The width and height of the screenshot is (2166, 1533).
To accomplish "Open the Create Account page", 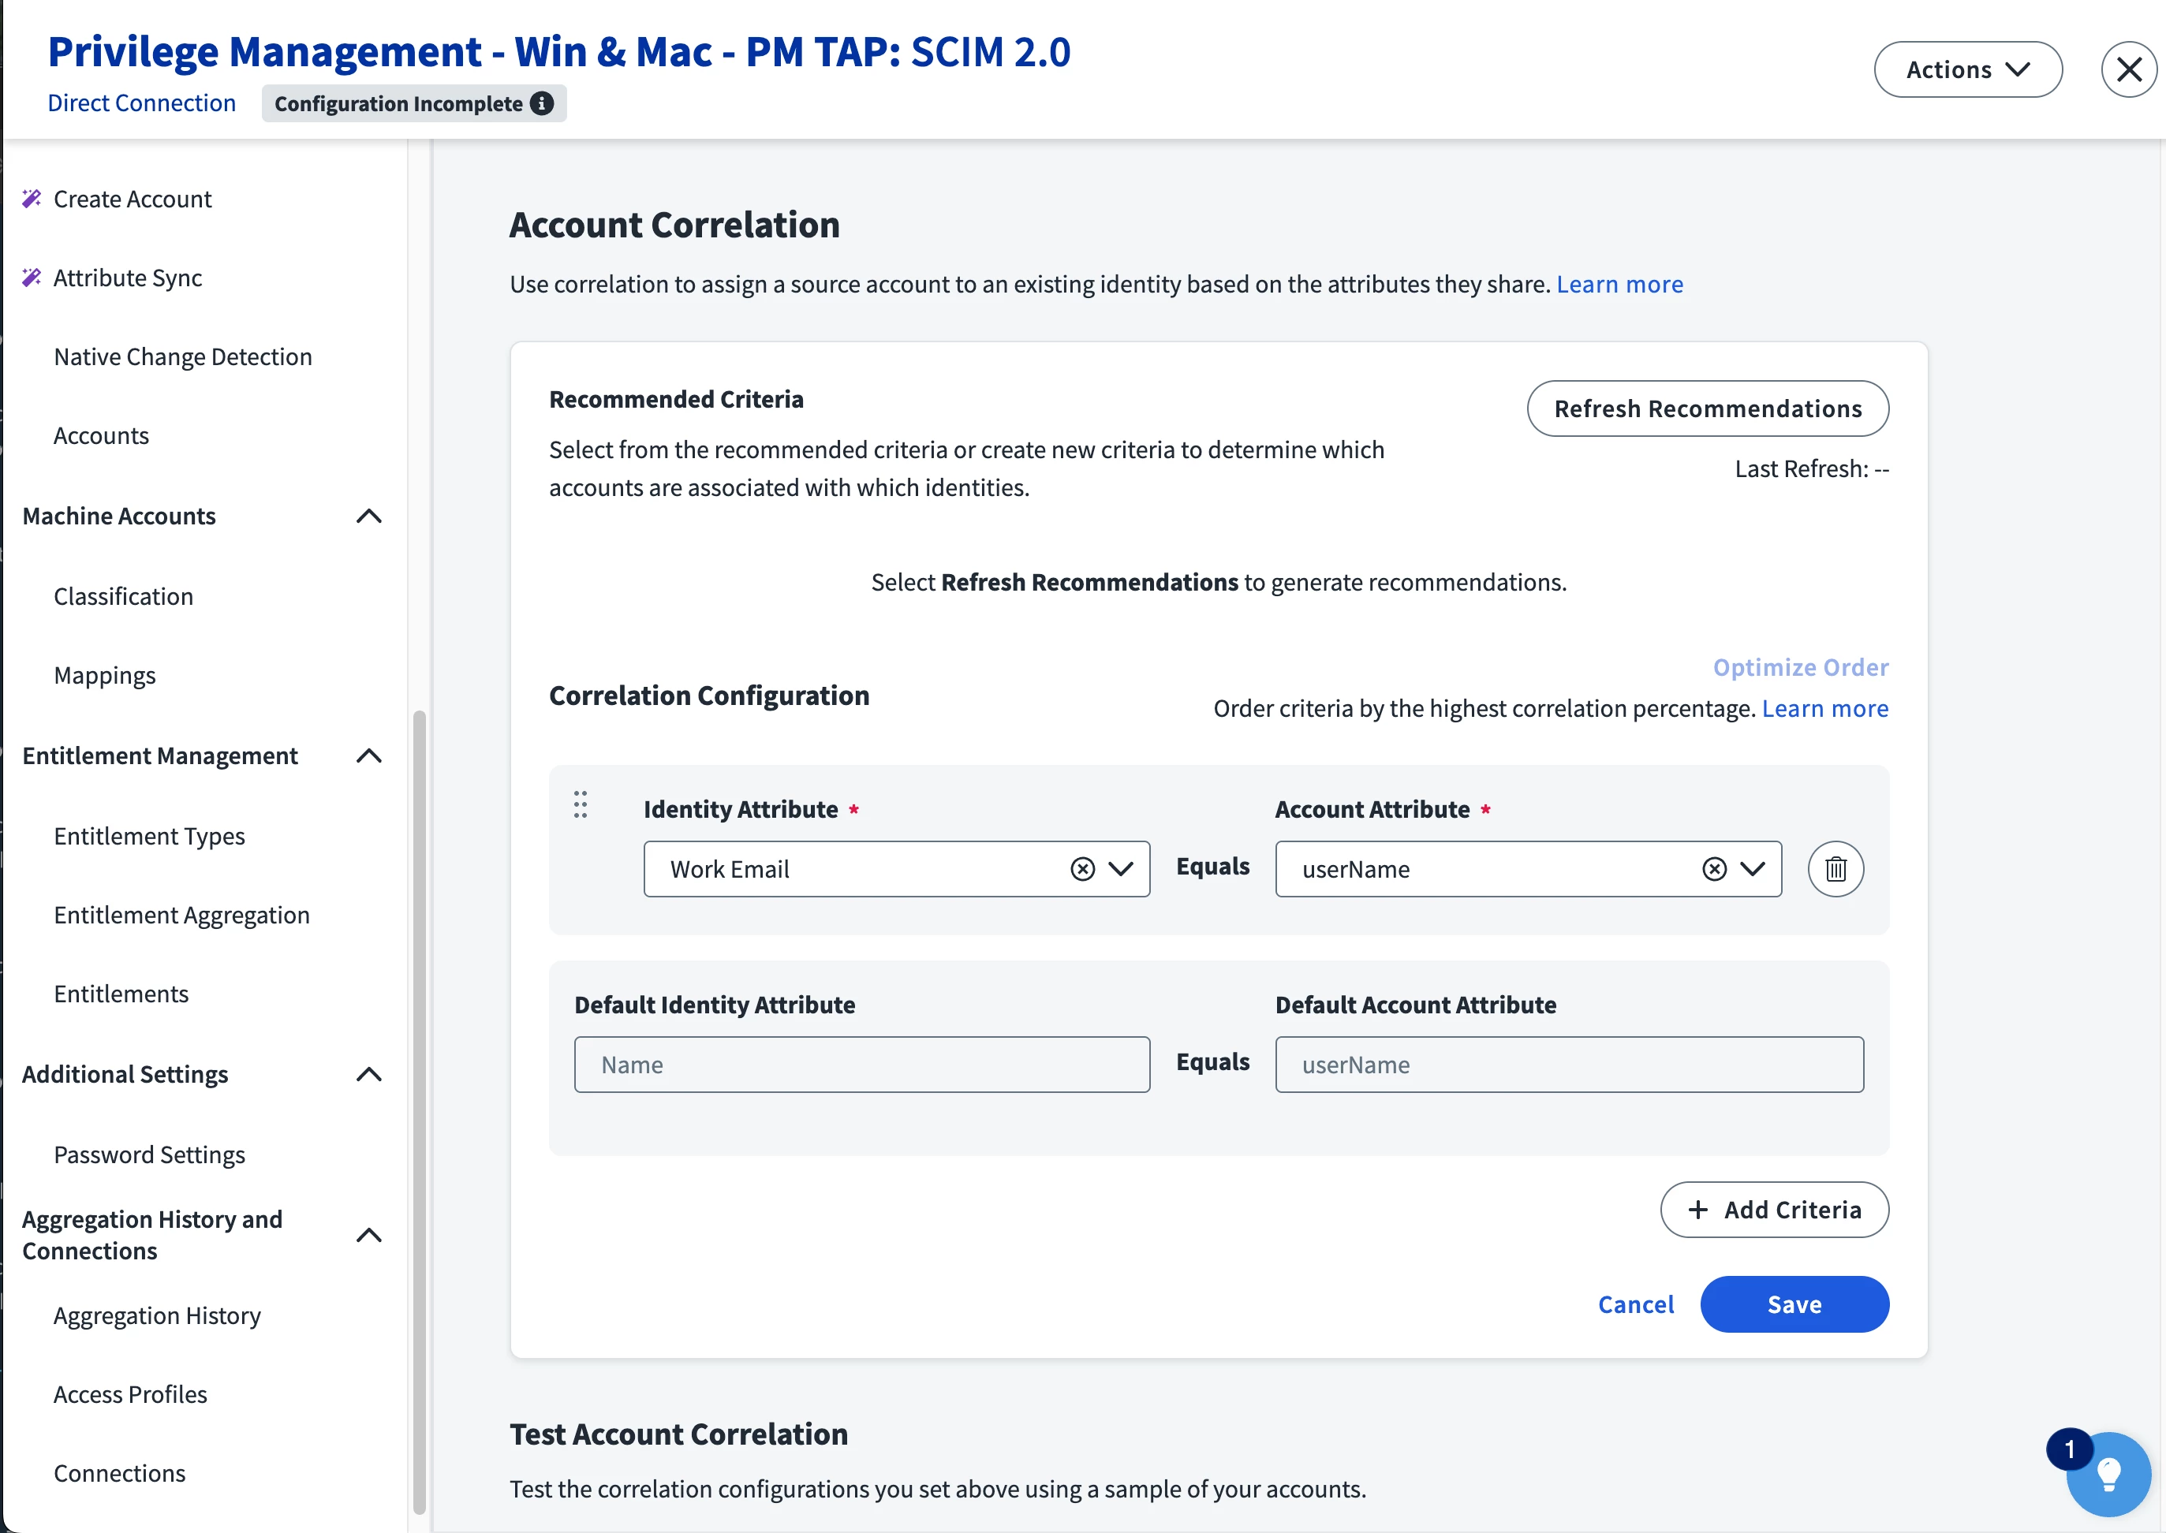I will click(x=133, y=198).
